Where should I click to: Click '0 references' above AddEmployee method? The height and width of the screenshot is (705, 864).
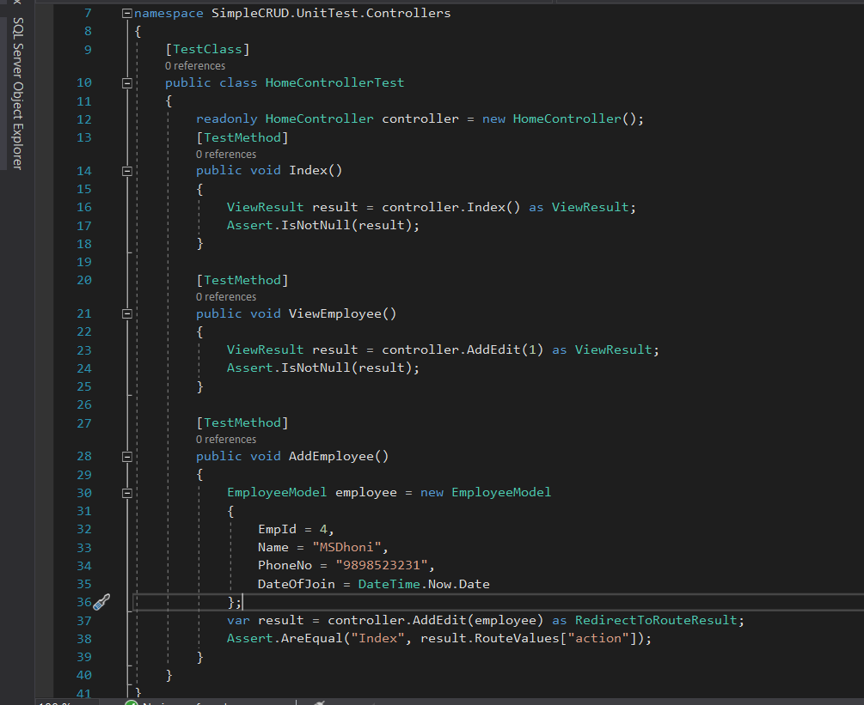[226, 440]
